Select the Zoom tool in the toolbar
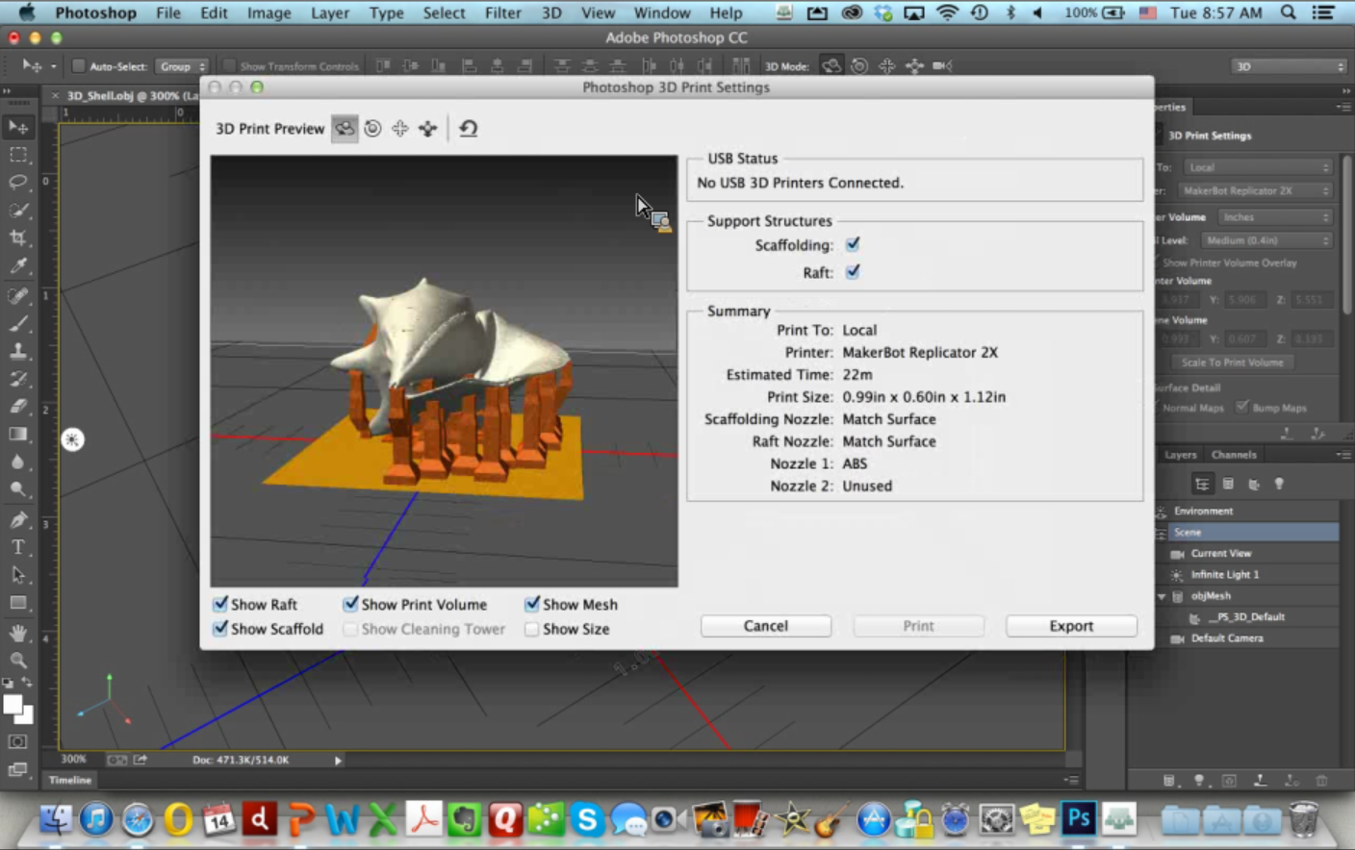Screen dimensions: 1355x850 pos(18,660)
